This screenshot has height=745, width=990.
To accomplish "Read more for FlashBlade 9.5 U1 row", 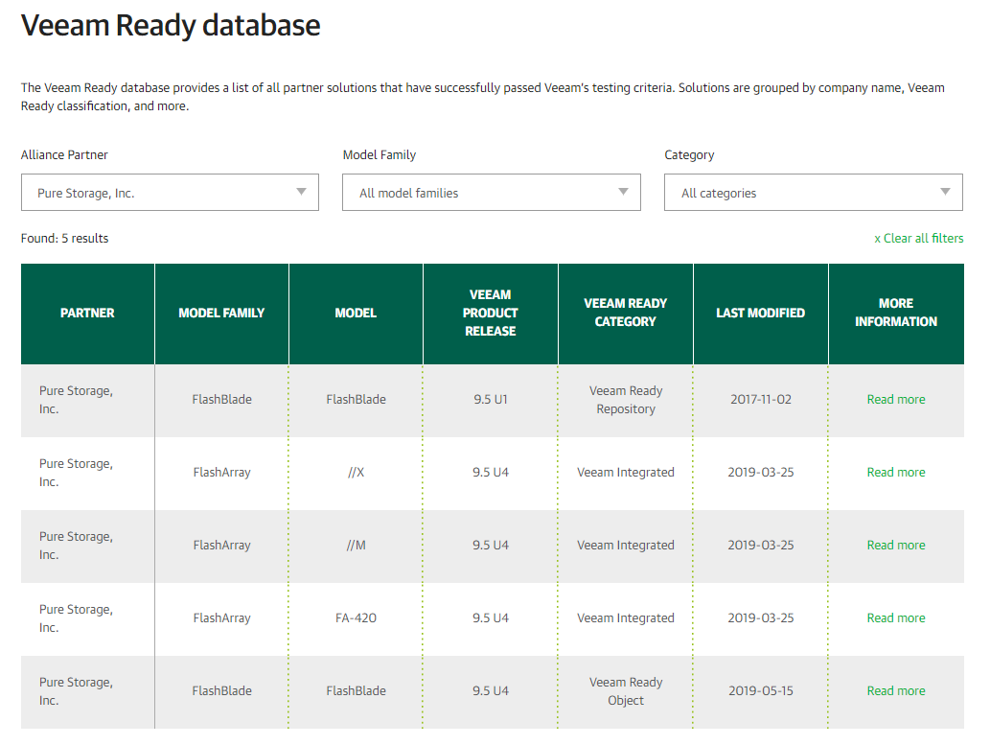I will point(896,400).
